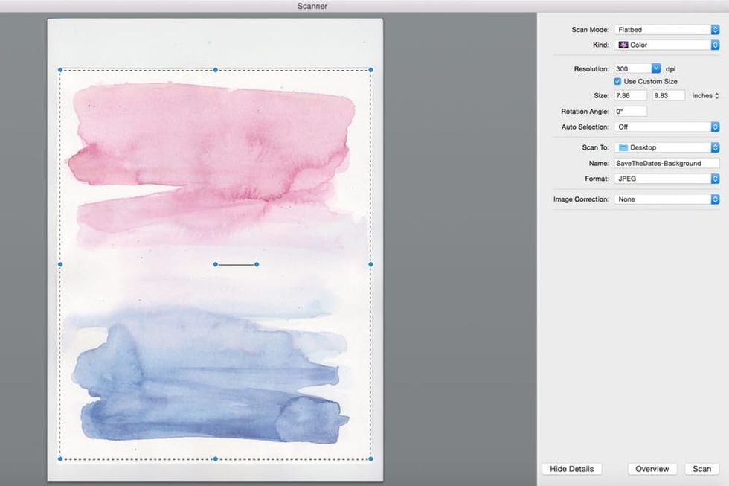This screenshot has width=729, height=486.
Task: Click the bottom-center selection edge handle
Action: click(216, 458)
